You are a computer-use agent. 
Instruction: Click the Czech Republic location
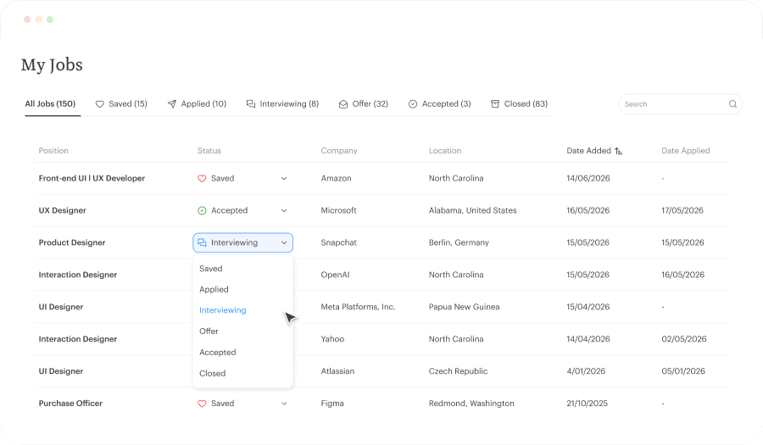(x=458, y=371)
